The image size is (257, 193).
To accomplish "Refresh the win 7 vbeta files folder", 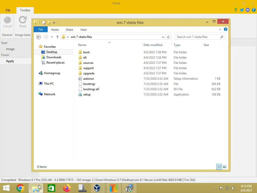I will pyautogui.click(x=168, y=37).
